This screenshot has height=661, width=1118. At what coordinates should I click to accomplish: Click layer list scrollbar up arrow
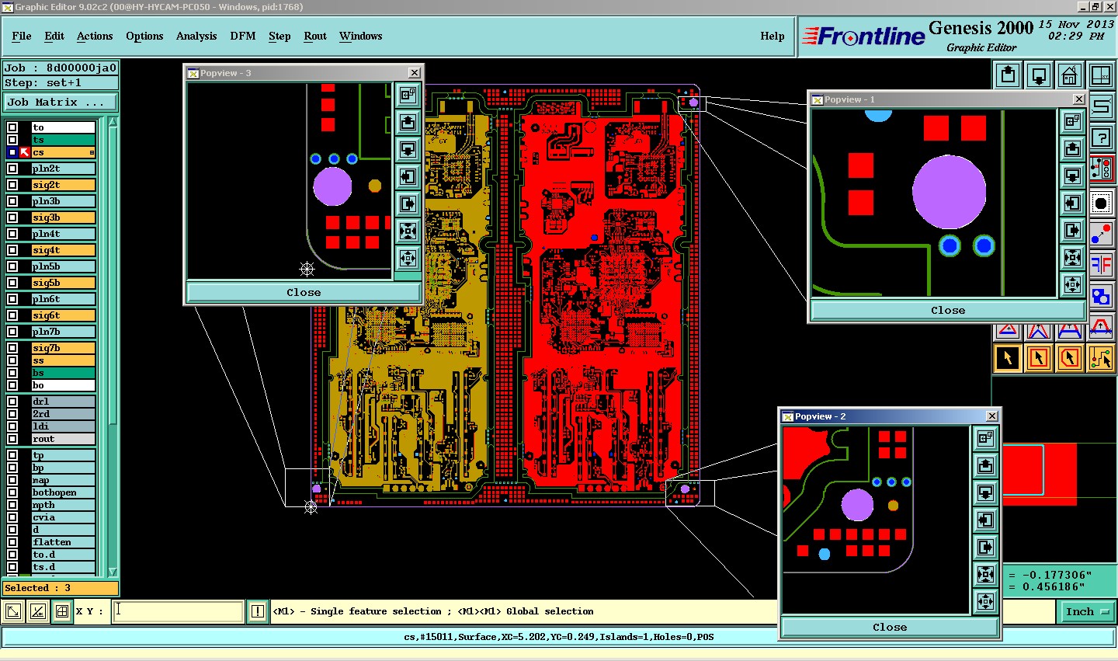tap(113, 123)
